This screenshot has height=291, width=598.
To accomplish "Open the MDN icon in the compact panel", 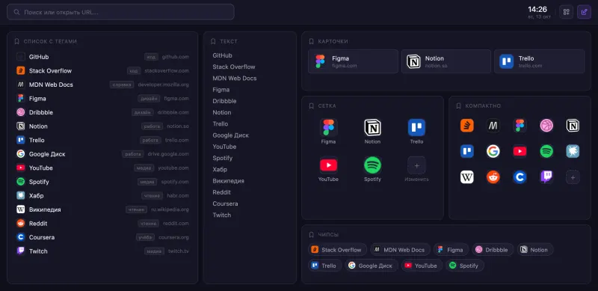I will coord(493,125).
